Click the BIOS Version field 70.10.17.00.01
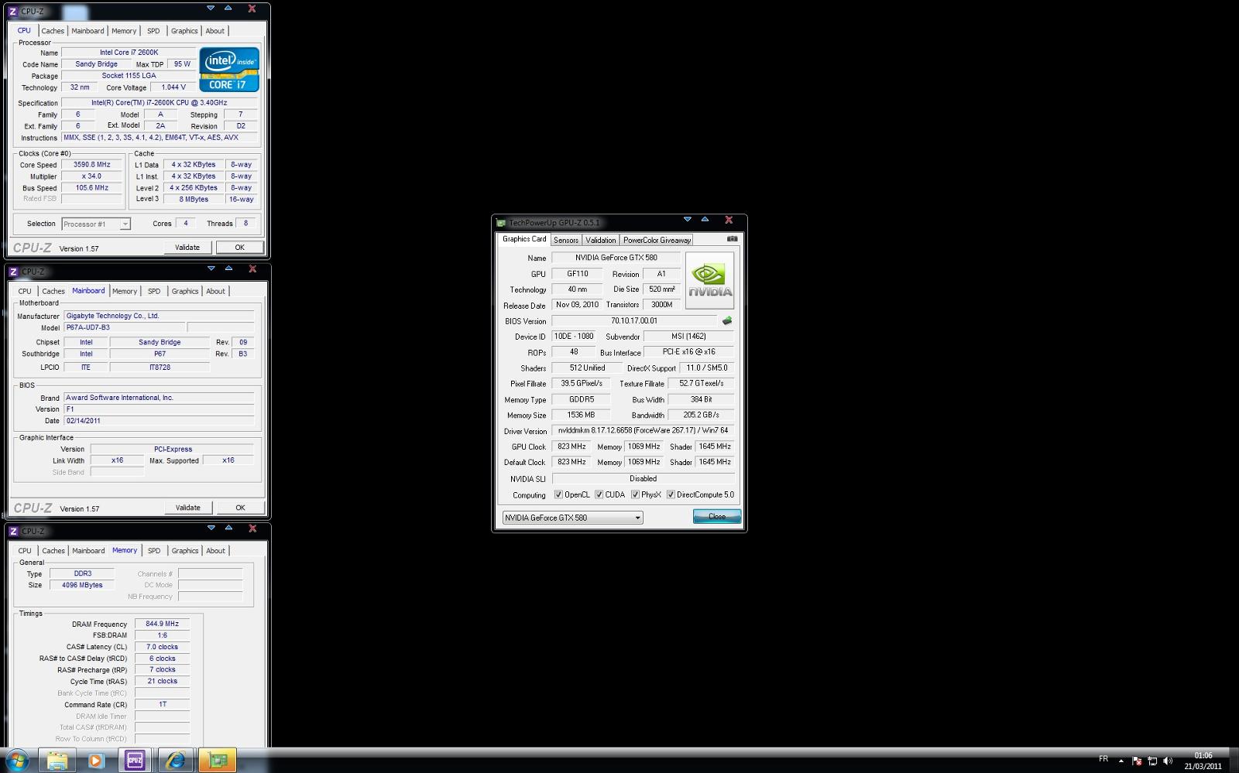The width and height of the screenshot is (1239, 773). [634, 320]
